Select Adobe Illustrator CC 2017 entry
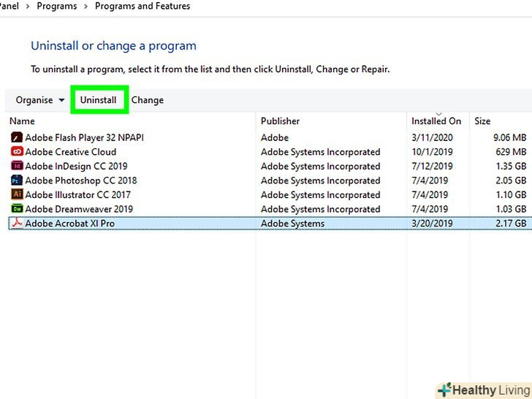 [77, 194]
